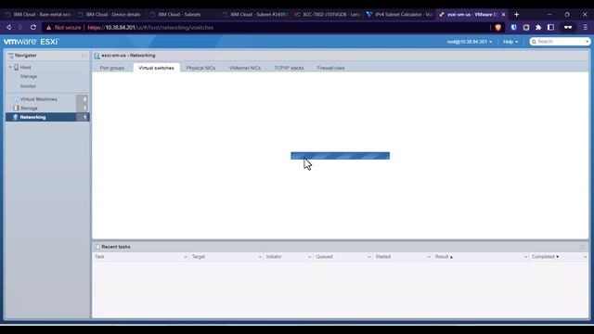
Task: Open Result column dropdown arrow
Action: [x=525, y=257]
